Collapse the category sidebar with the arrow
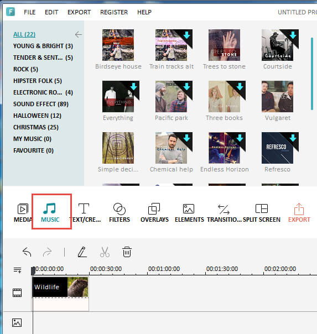 [x=79, y=34]
